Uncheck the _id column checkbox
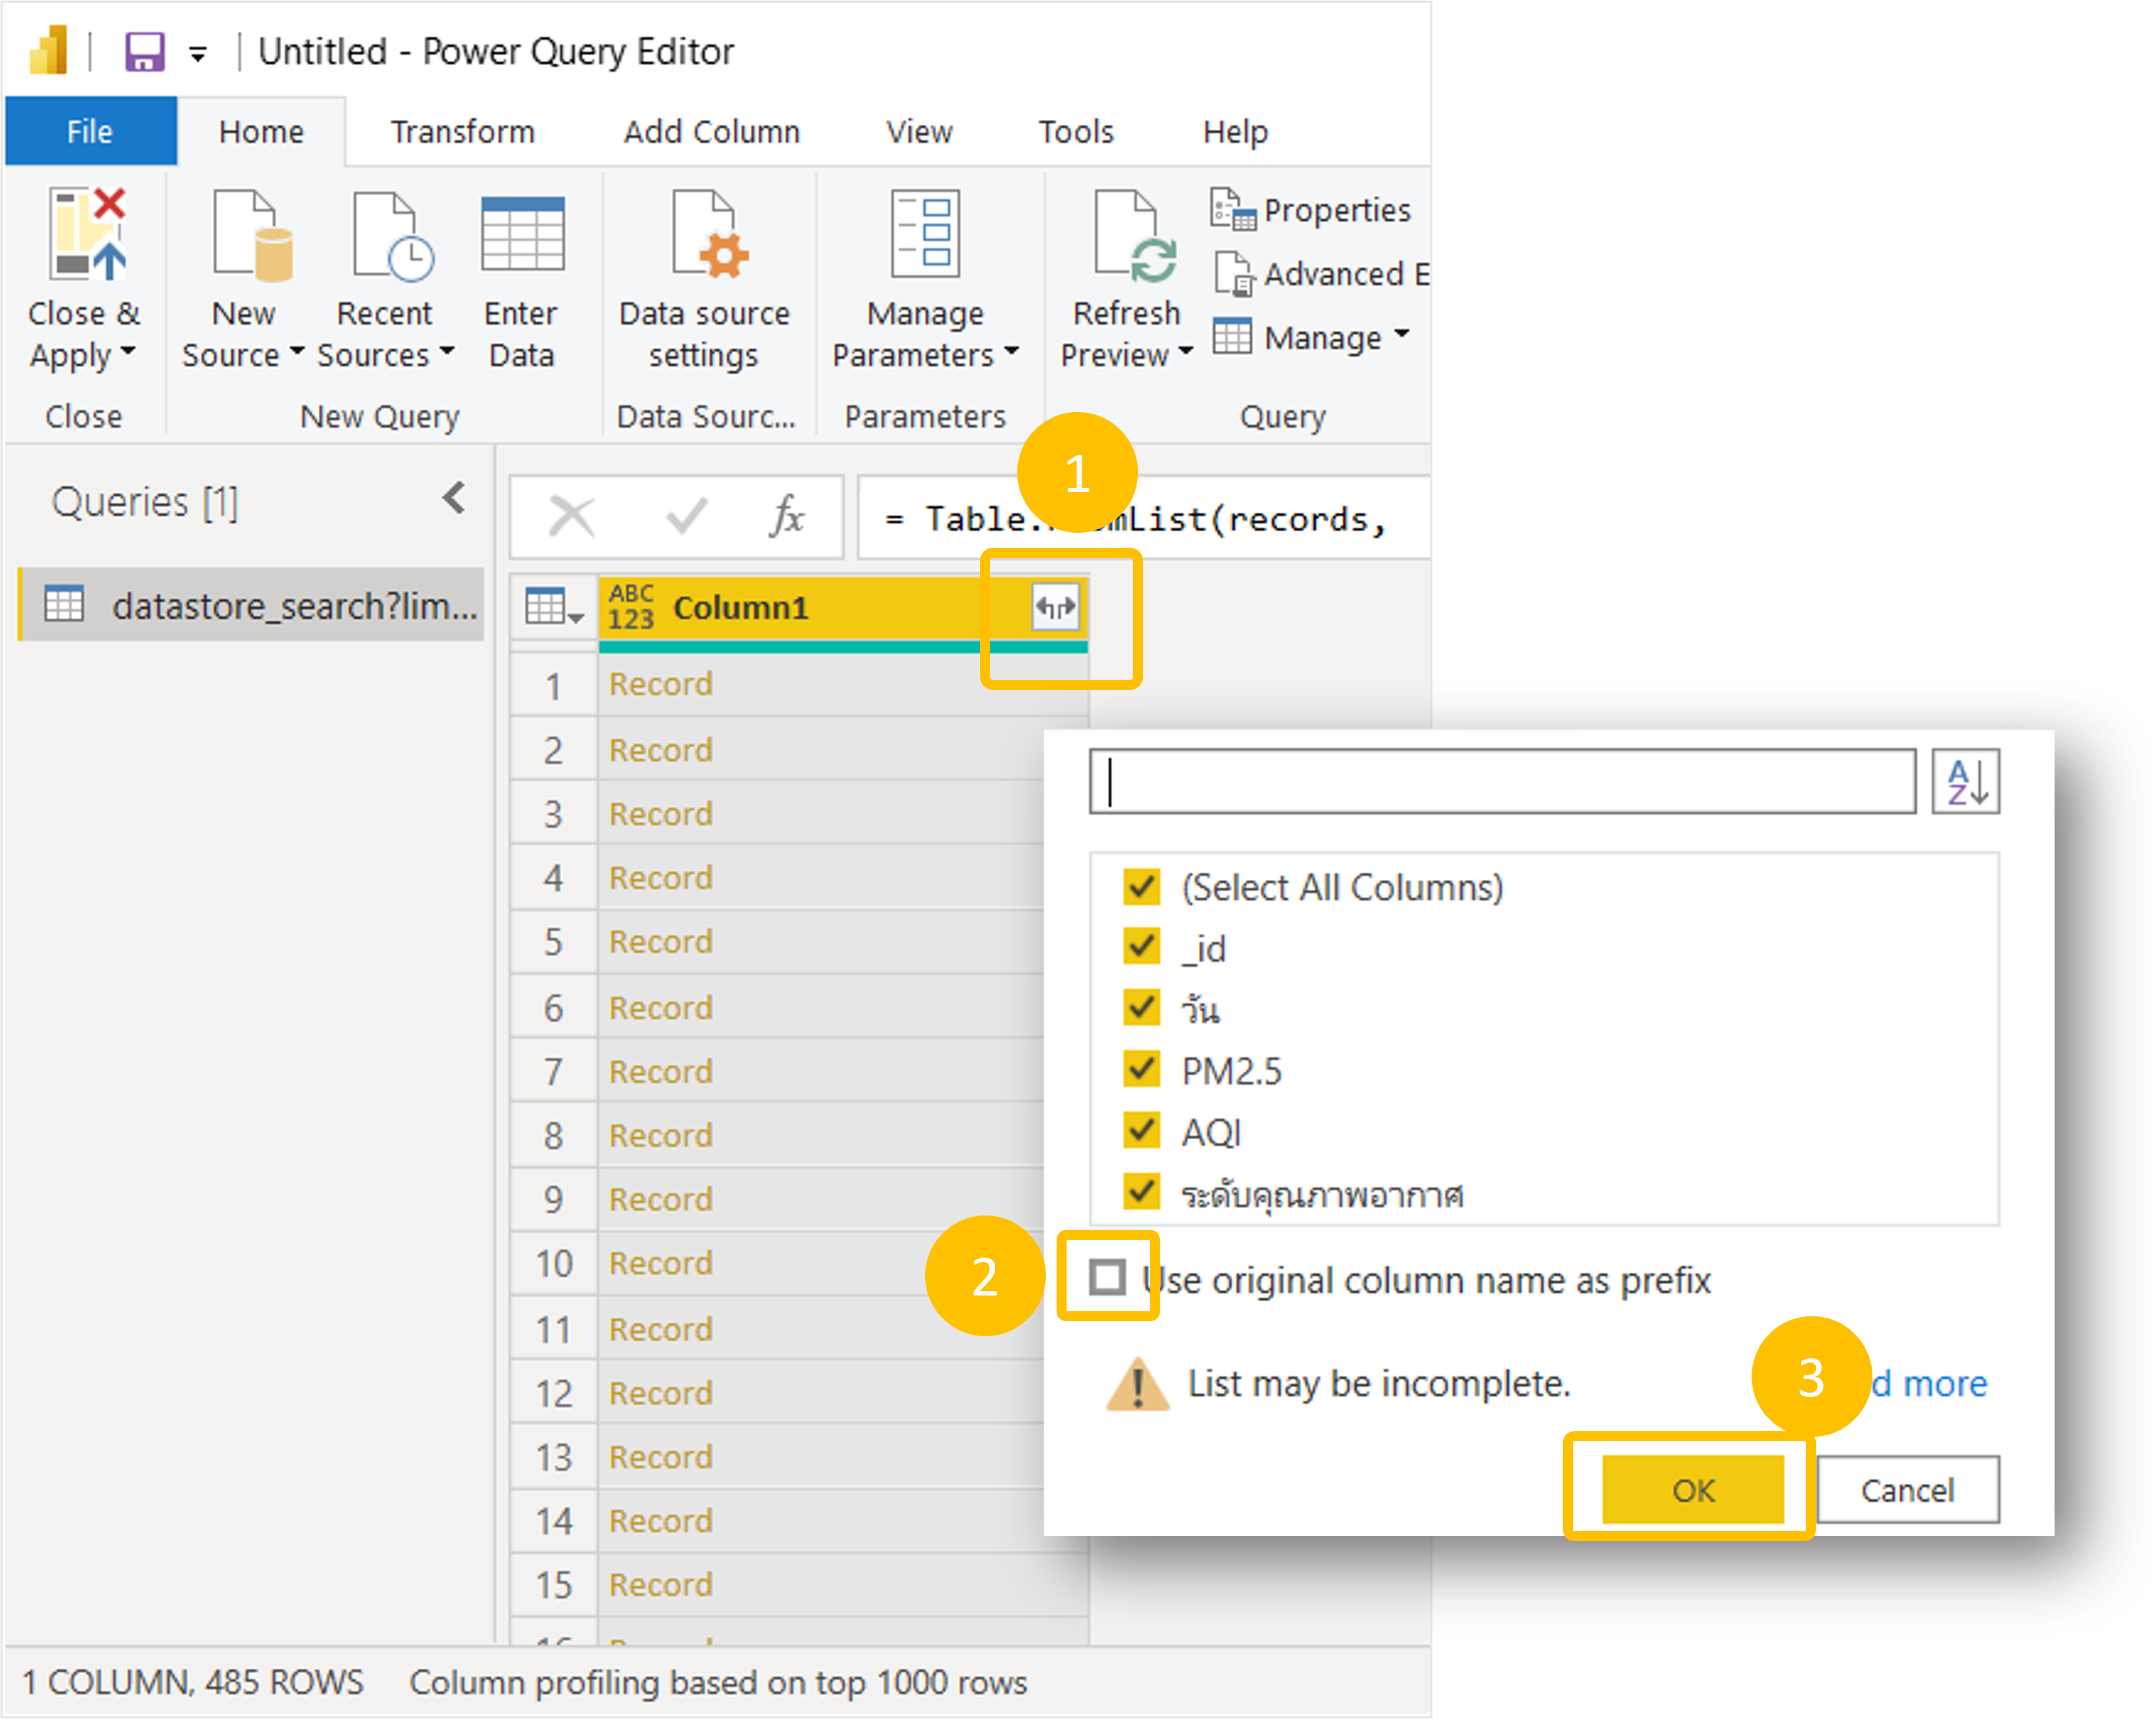 [x=1141, y=946]
